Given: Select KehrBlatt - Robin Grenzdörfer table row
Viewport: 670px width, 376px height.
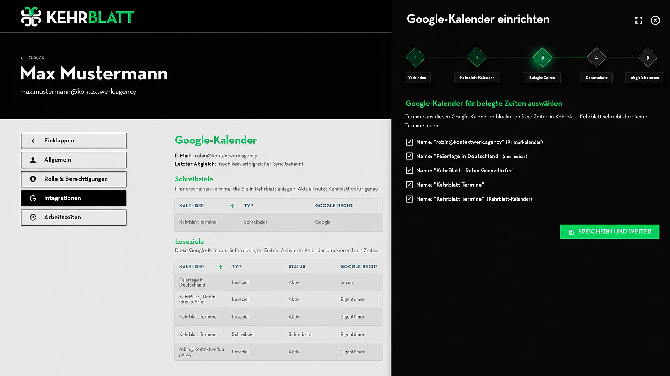Looking at the screenshot, I should [x=278, y=299].
